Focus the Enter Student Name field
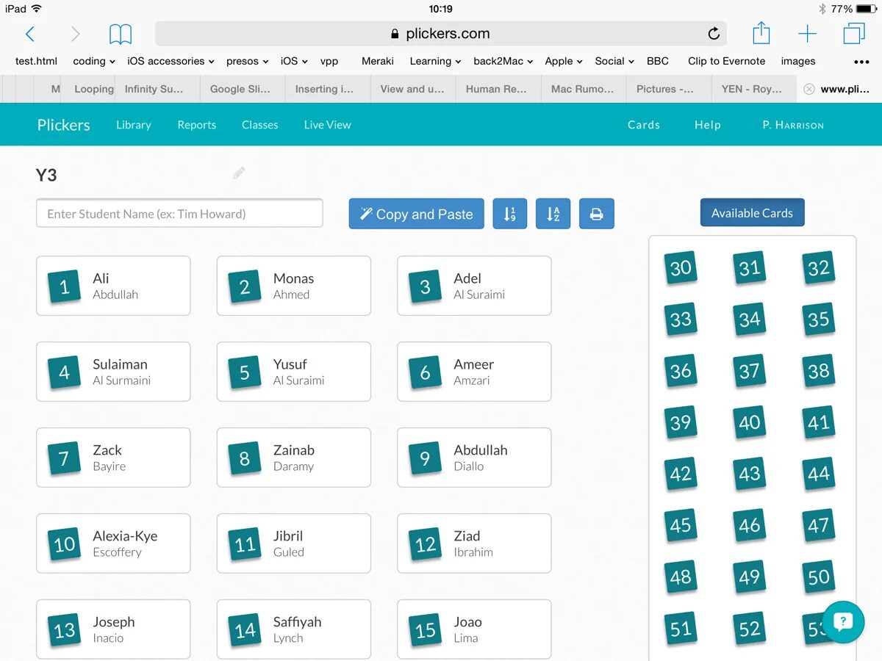 [x=179, y=214]
